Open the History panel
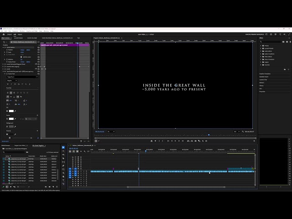The width and height of the screenshot is (292, 219). tap(261, 86)
